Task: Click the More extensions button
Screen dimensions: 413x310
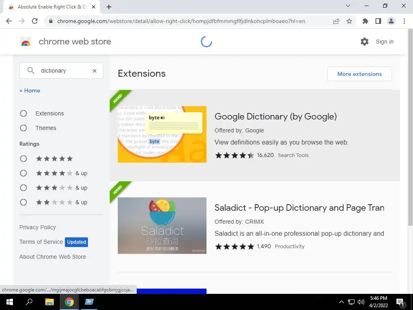Action: (x=359, y=74)
